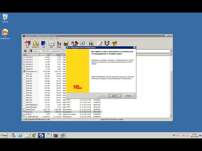This screenshot has height=151, width=202.
Task: Select the 1C Предприятие desktop shortcut
Action: point(5,34)
